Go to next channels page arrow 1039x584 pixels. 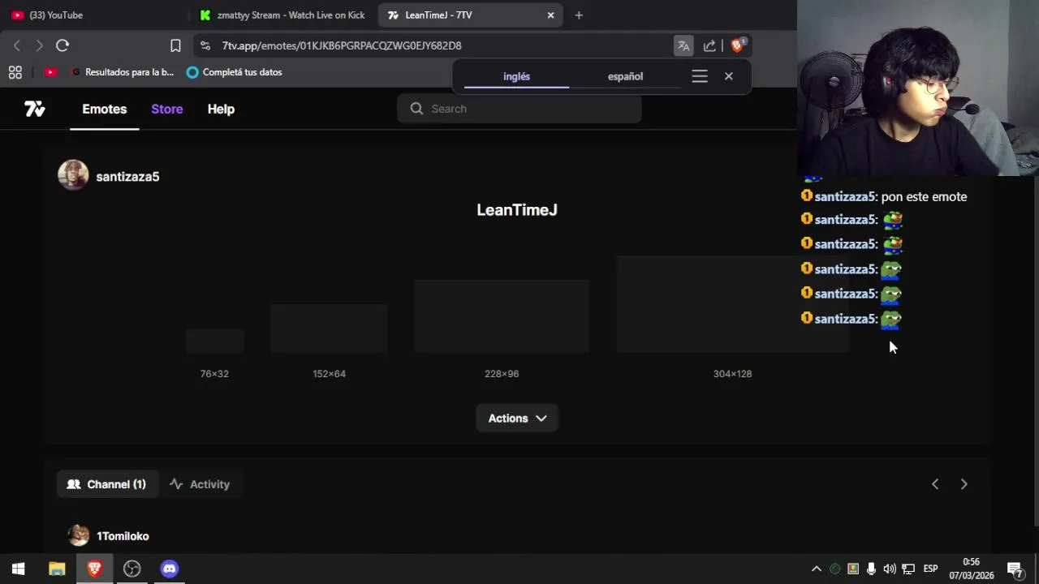(x=964, y=484)
